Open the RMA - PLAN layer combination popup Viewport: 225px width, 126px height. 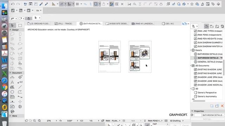(x=113, y=121)
